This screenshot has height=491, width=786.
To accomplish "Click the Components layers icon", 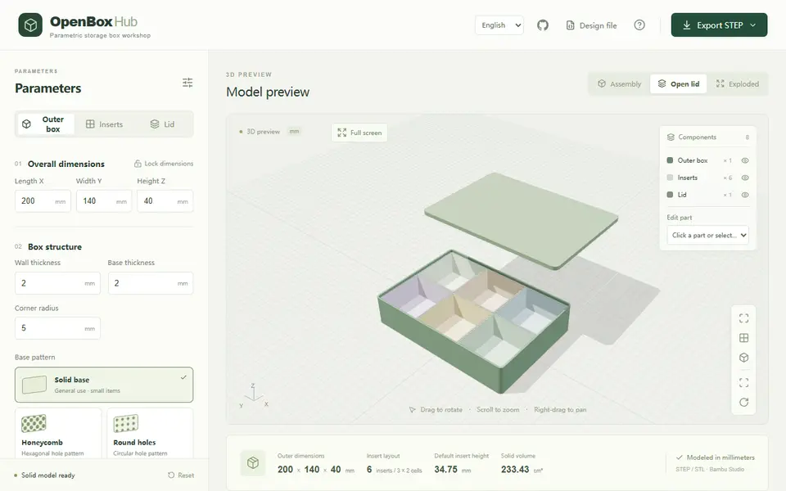I will pos(671,137).
